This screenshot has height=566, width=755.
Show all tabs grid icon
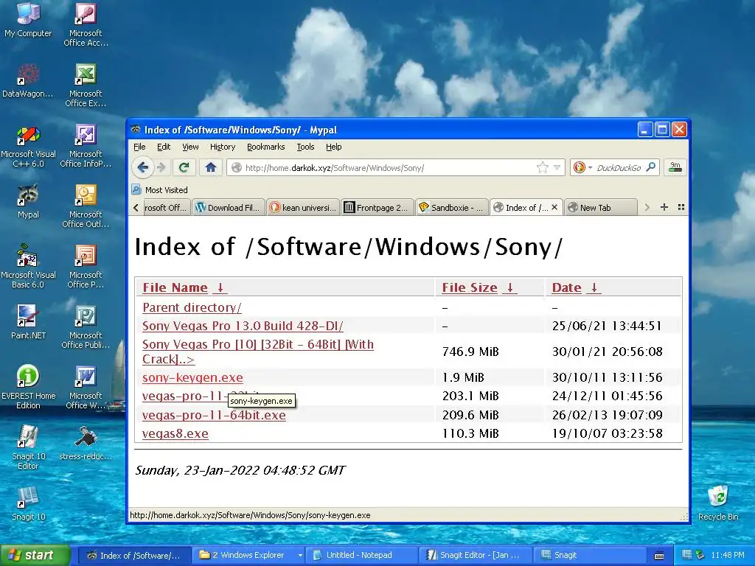(681, 207)
